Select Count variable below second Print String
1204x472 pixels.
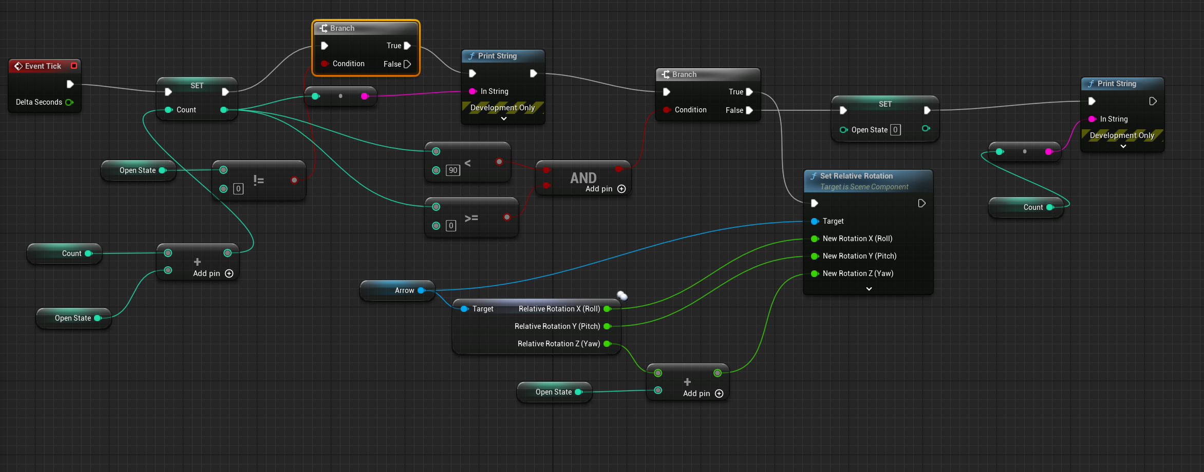coord(1026,207)
